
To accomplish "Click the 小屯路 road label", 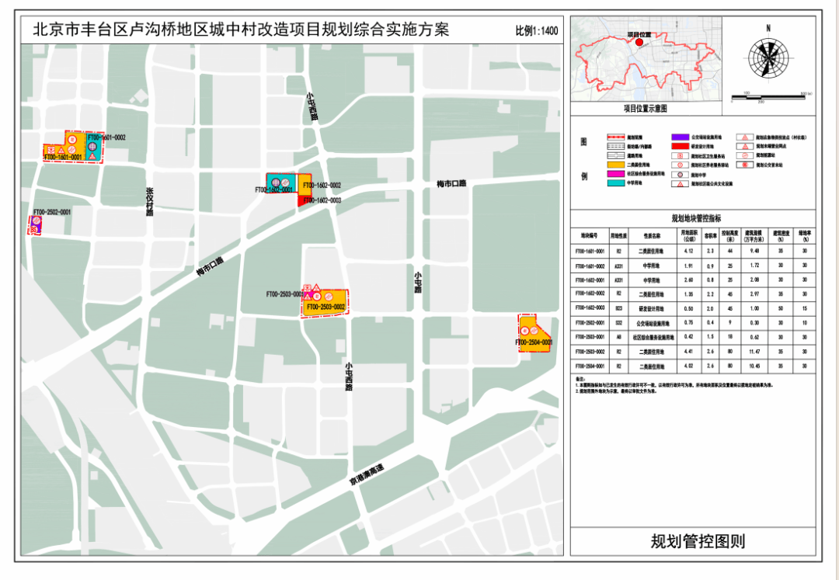I will tap(418, 282).
